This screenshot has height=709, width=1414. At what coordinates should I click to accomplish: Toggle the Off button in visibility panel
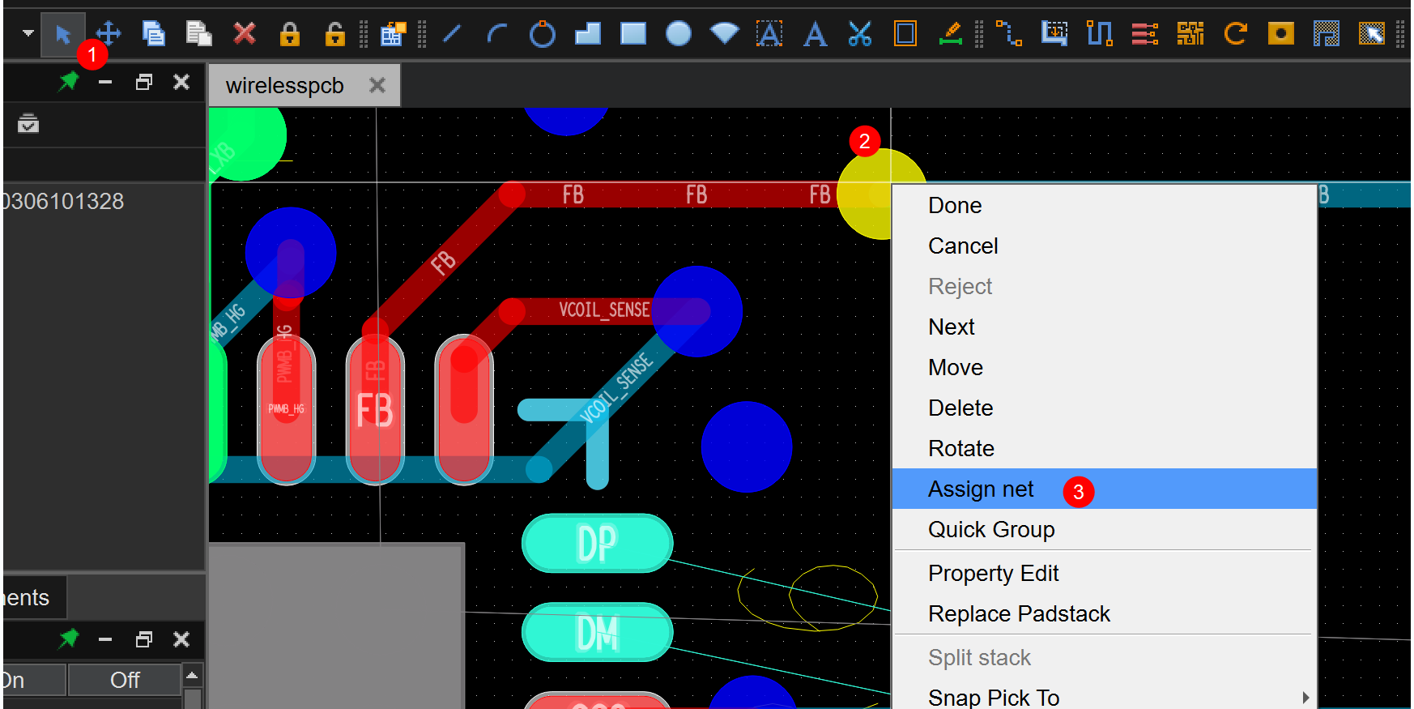[x=125, y=680]
